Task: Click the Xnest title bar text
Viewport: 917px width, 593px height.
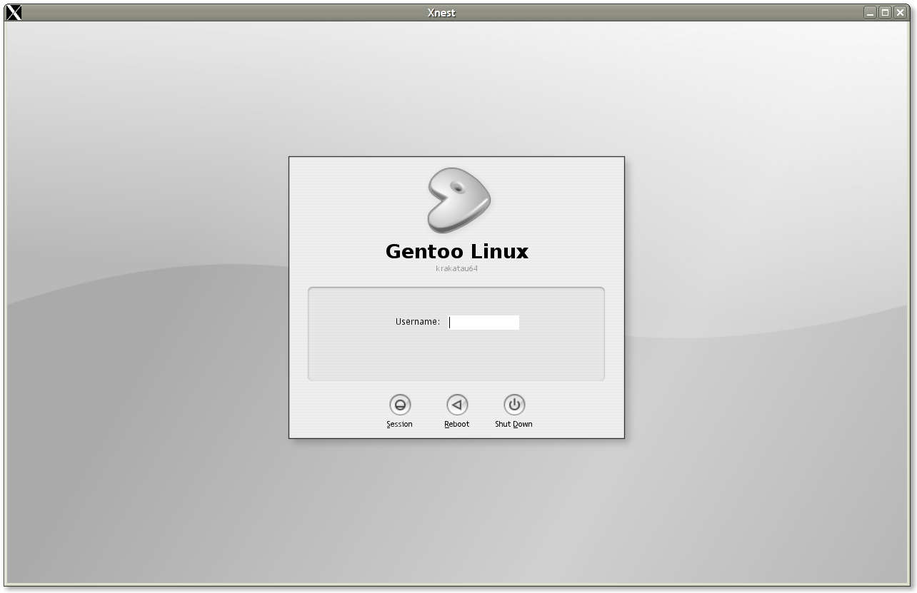Action: click(441, 13)
